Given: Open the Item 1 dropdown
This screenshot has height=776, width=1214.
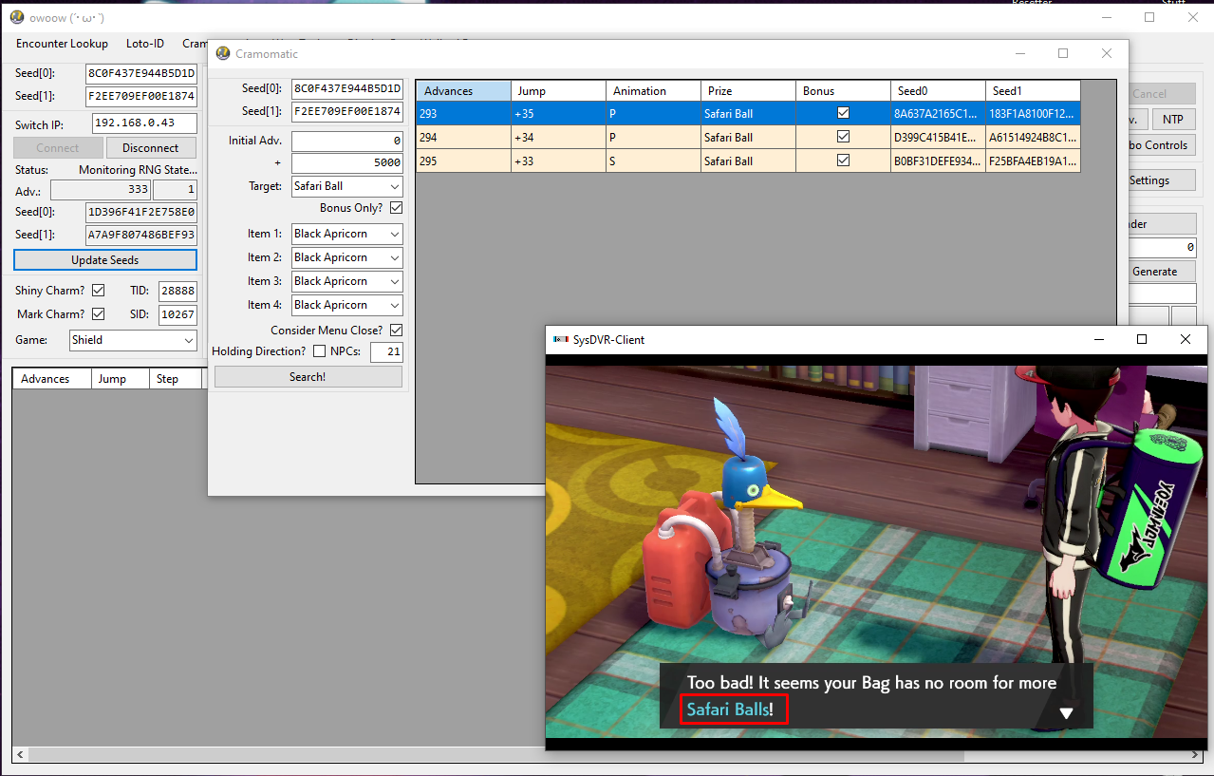Looking at the screenshot, I should coord(346,234).
